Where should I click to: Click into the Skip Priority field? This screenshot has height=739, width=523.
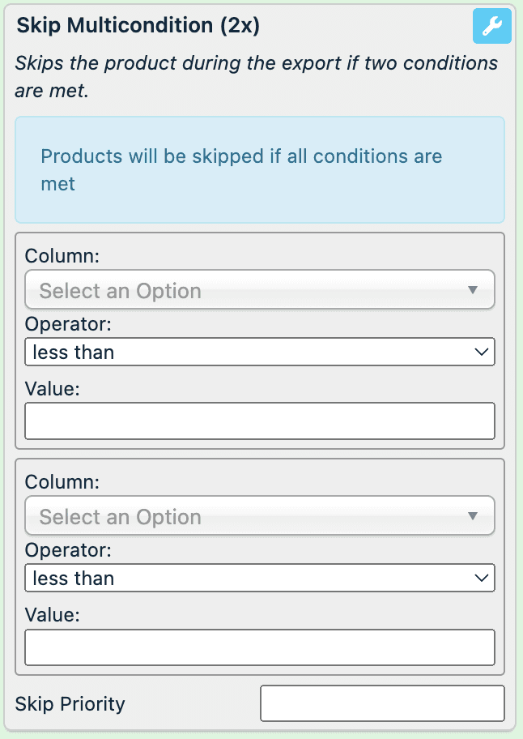[x=381, y=703]
